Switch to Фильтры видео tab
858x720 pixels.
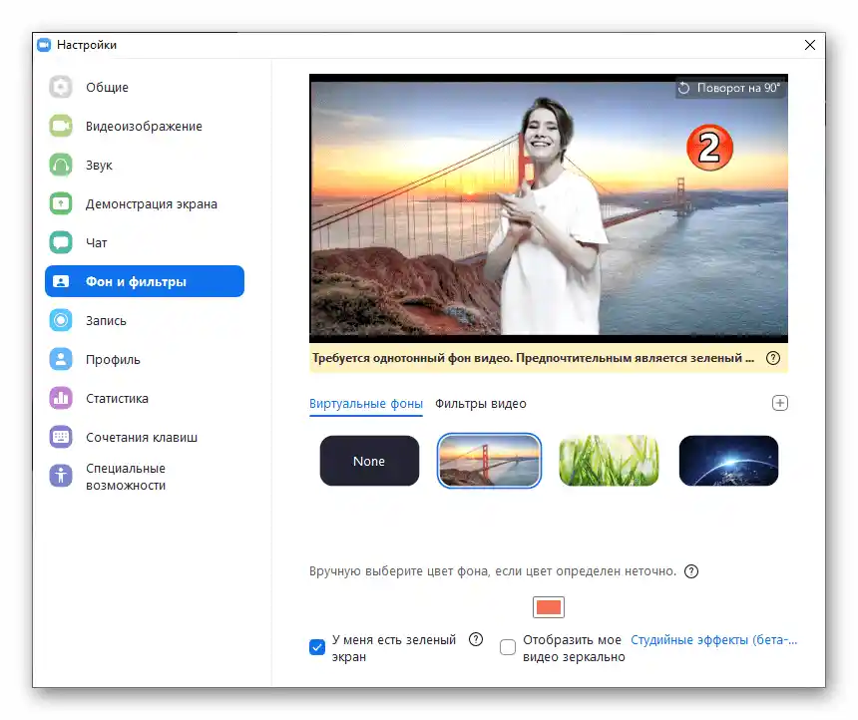pos(481,404)
